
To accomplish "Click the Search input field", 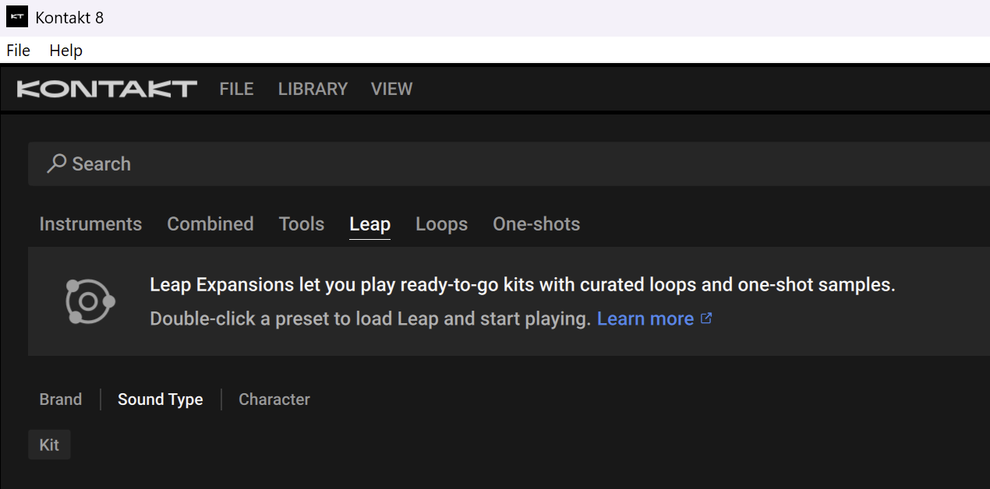I will tap(509, 164).
